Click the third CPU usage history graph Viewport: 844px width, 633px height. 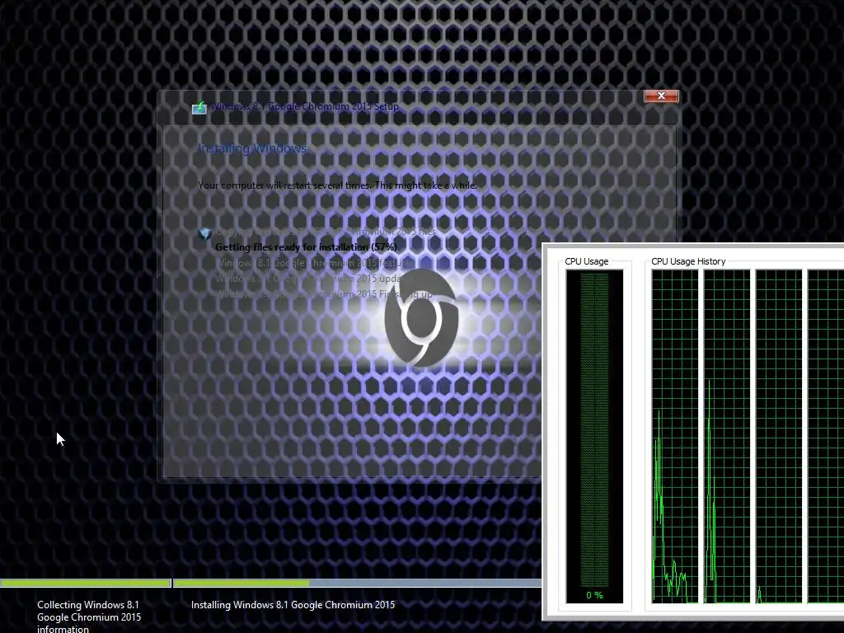(x=779, y=436)
